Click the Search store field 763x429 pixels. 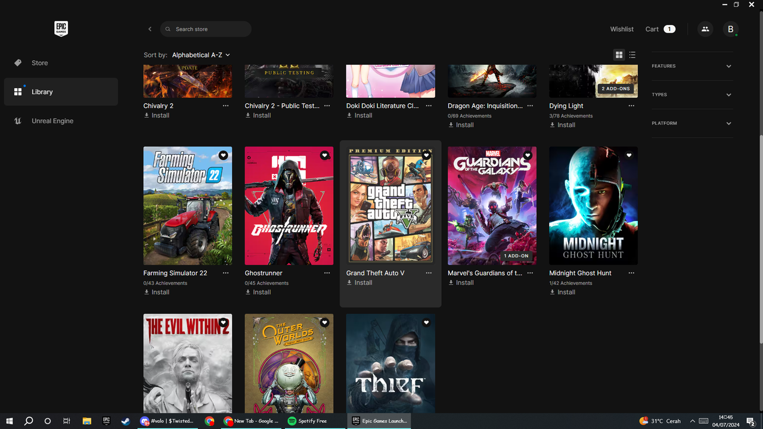click(x=206, y=29)
